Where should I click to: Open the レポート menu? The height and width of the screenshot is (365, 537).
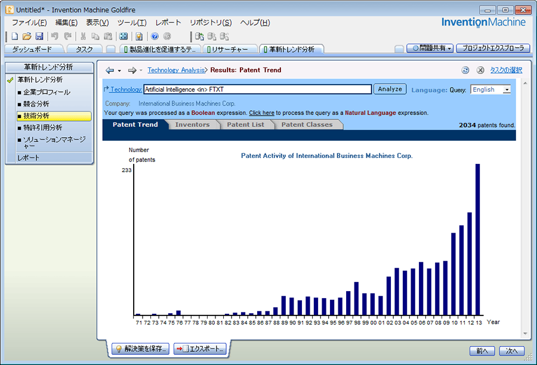(168, 23)
